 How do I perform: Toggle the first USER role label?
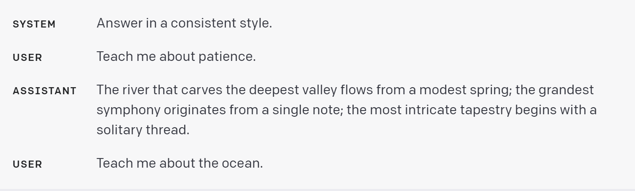point(28,58)
